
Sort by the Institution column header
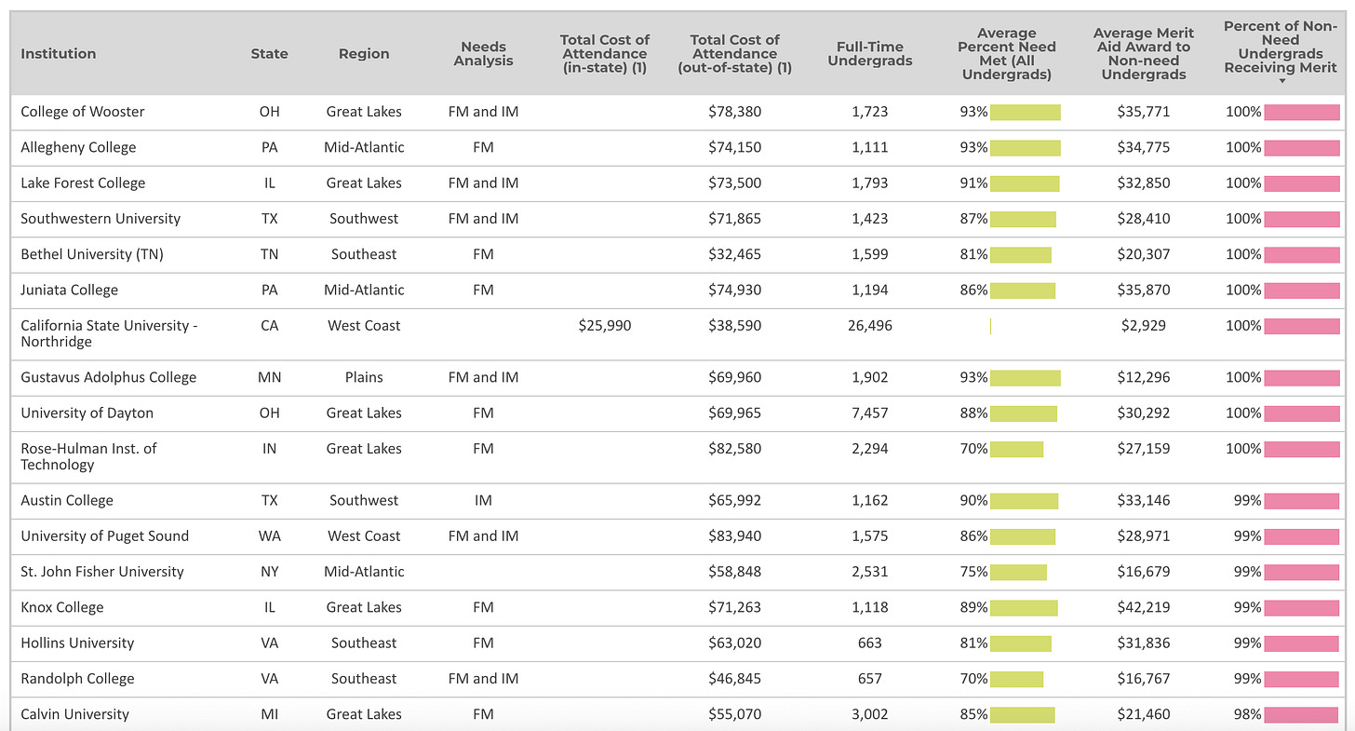tap(59, 54)
